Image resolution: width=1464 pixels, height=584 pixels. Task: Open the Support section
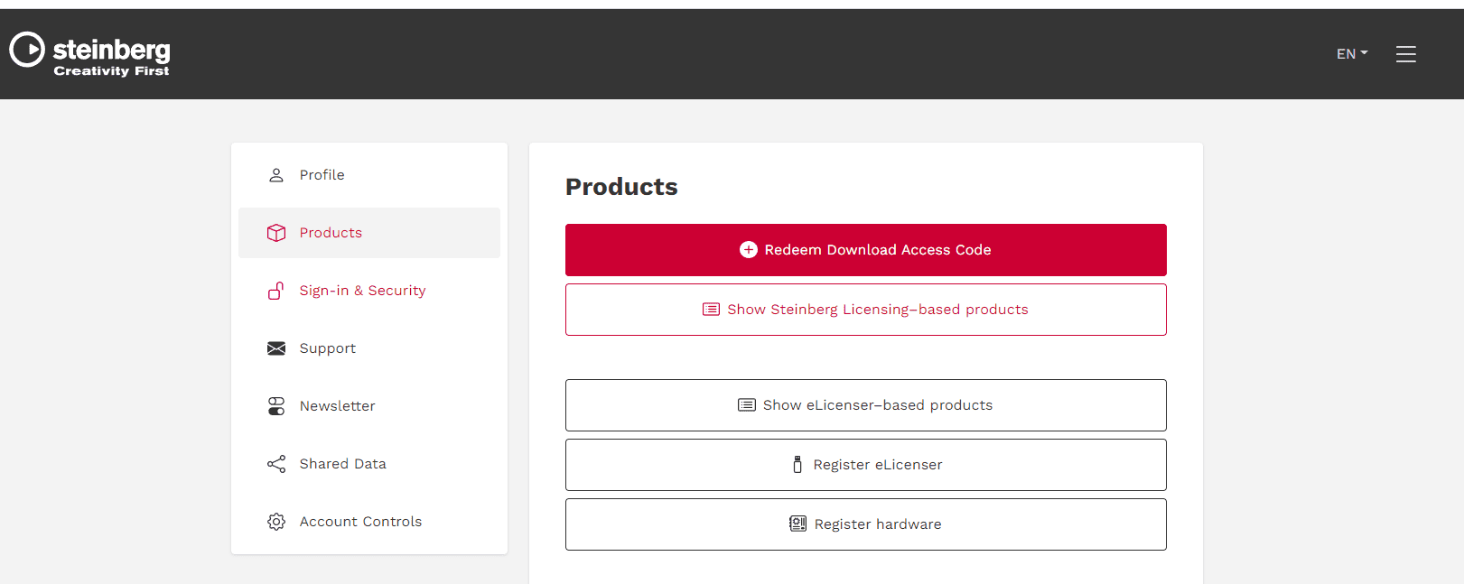pyautogui.click(x=369, y=348)
